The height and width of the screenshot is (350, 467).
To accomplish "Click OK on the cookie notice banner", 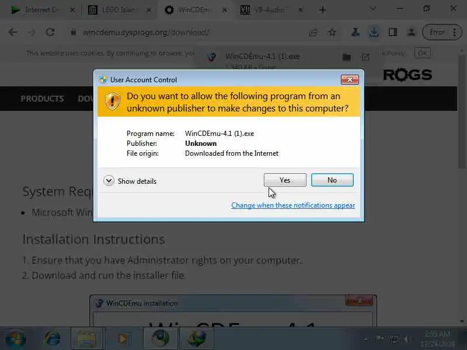I will tap(423, 53).
